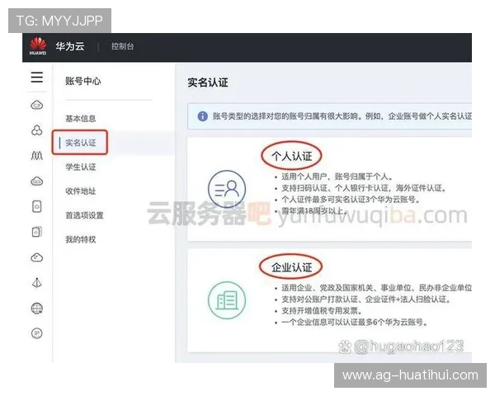Click the blue info icon in notice banner
Image resolution: width=495 pixels, height=396 pixels.
[202, 116]
